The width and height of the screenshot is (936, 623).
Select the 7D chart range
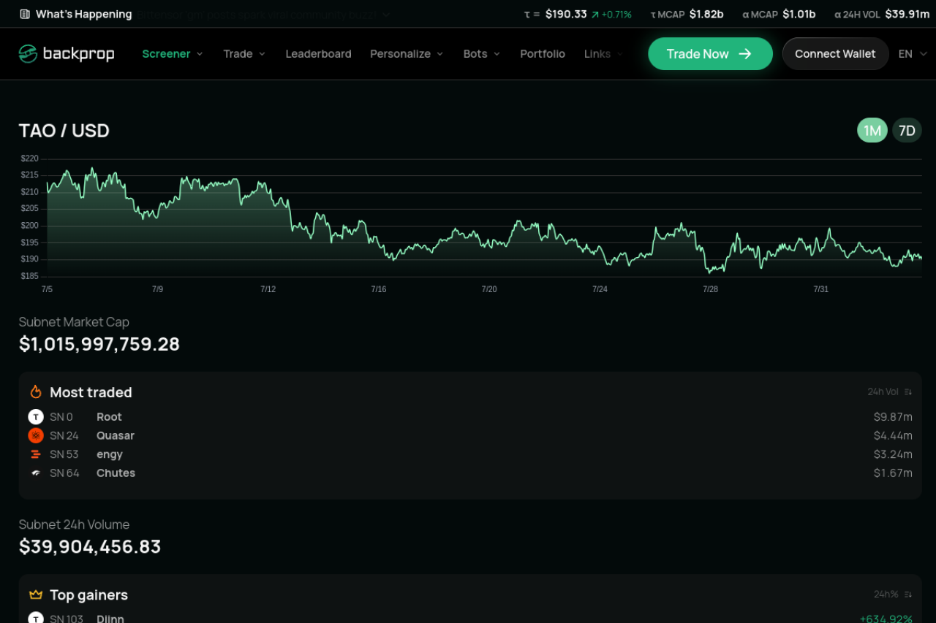pyautogui.click(x=907, y=131)
